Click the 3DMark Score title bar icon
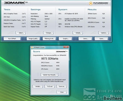The width and height of the screenshot is (123, 101). pos(32,47)
